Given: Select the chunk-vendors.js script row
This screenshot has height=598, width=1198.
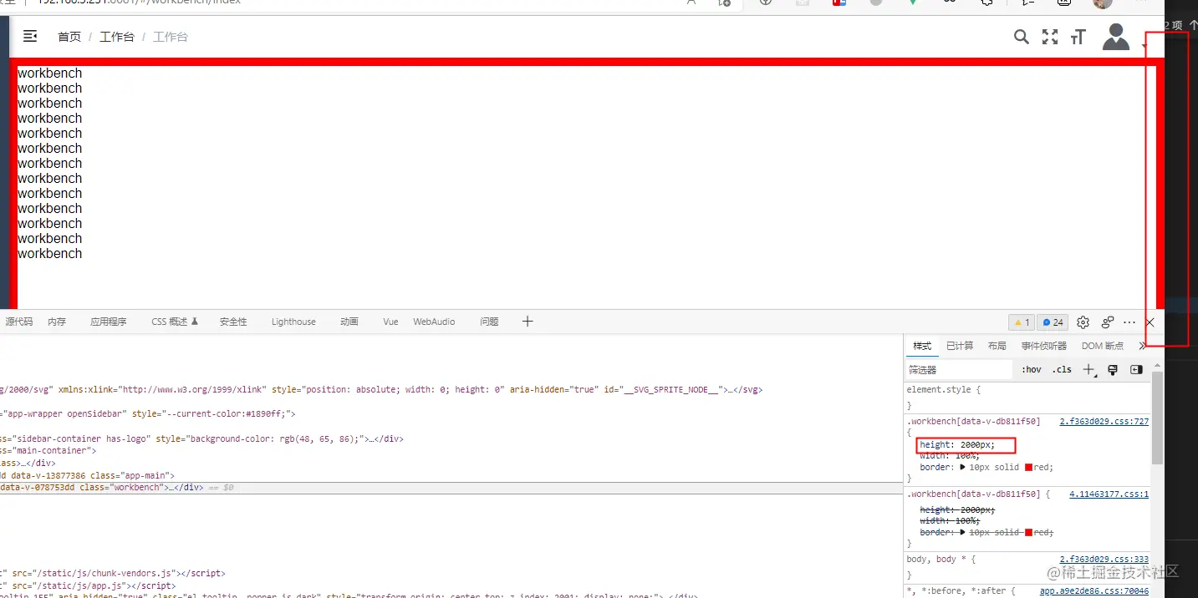Looking at the screenshot, I should point(451,574).
